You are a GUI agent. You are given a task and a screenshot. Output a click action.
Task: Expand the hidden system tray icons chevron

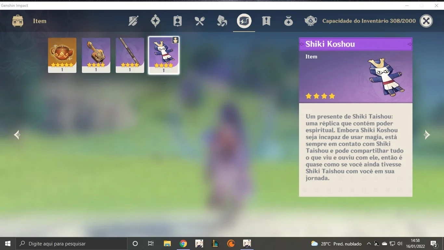pos(369,243)
